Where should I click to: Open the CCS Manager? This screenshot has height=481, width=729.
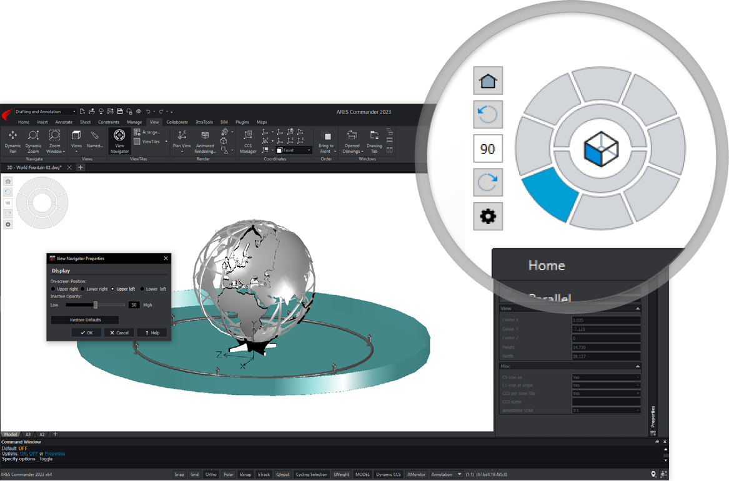click(248, 141)
